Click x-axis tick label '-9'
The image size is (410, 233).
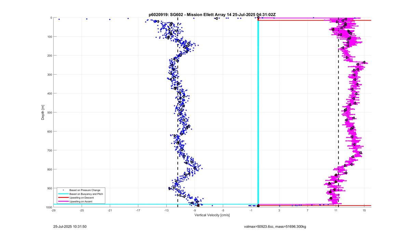(x=194, y=211)
